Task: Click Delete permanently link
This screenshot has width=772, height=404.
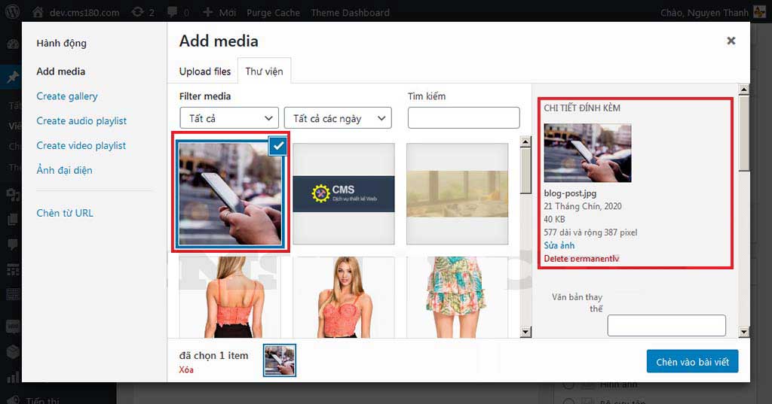Action: 581,259
